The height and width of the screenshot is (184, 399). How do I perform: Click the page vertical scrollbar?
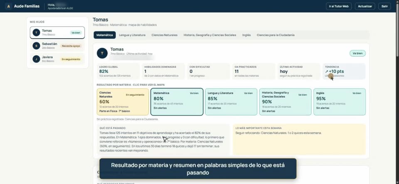click(397, 30)
